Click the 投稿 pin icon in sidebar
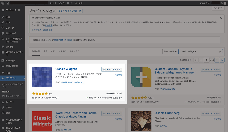228x132 pixels. tap(3, 17)
